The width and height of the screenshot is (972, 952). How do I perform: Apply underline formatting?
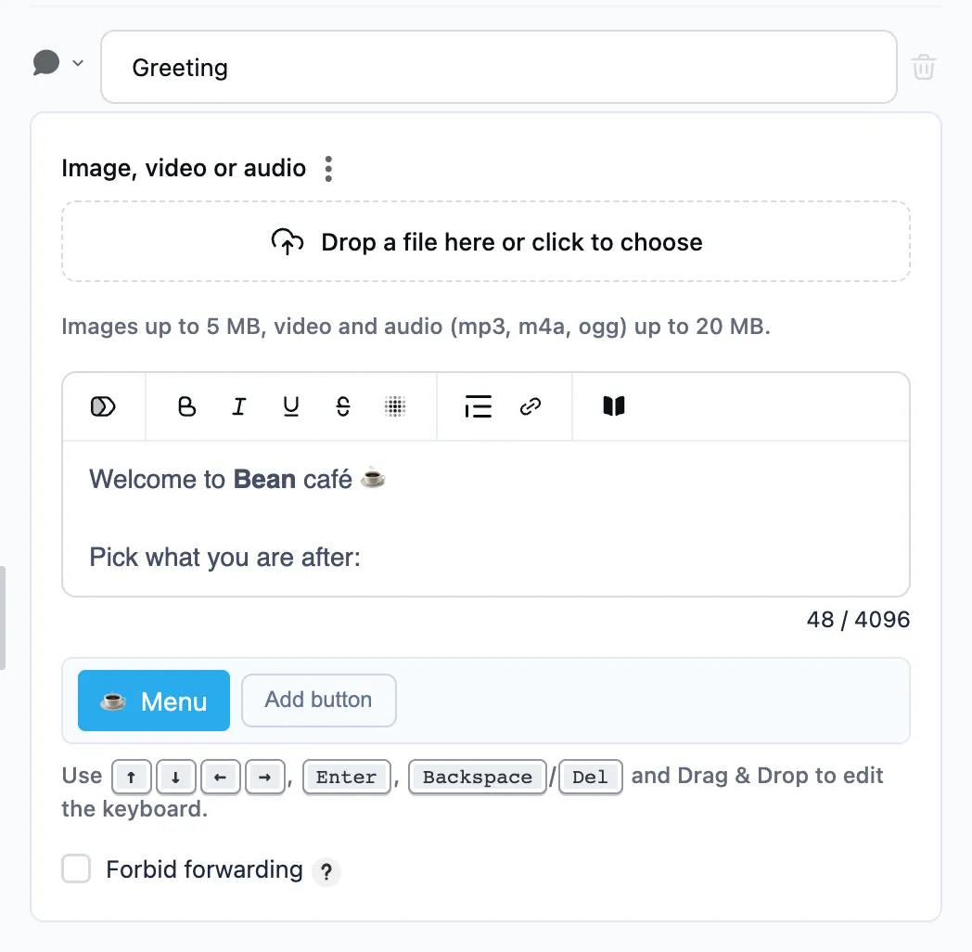pos(290,406)
